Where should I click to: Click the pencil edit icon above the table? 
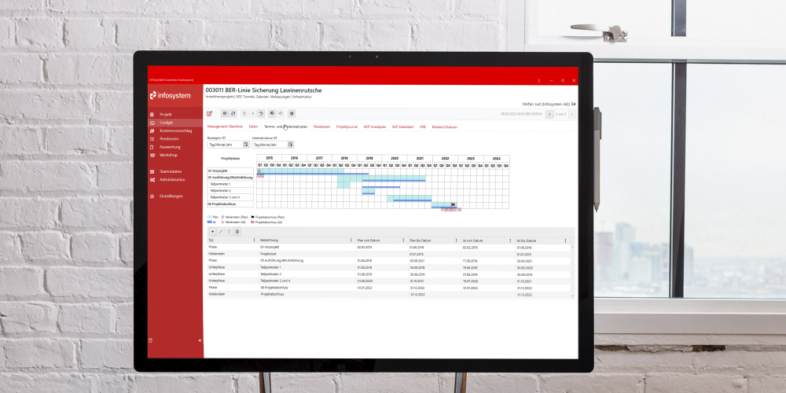tap(221, 232)
